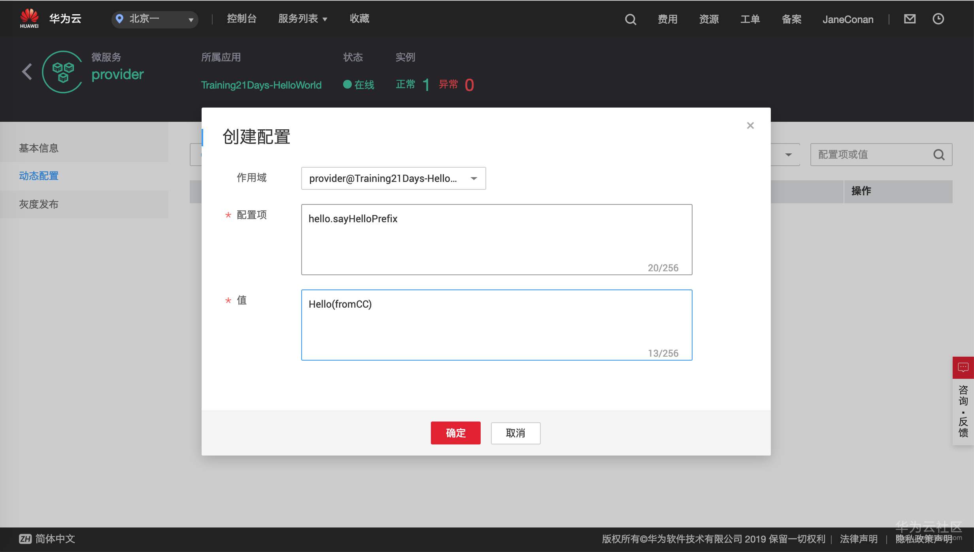This screenshot has height=552, width=974.
Task: Open the 控制台 console menu
Action: 242,19
